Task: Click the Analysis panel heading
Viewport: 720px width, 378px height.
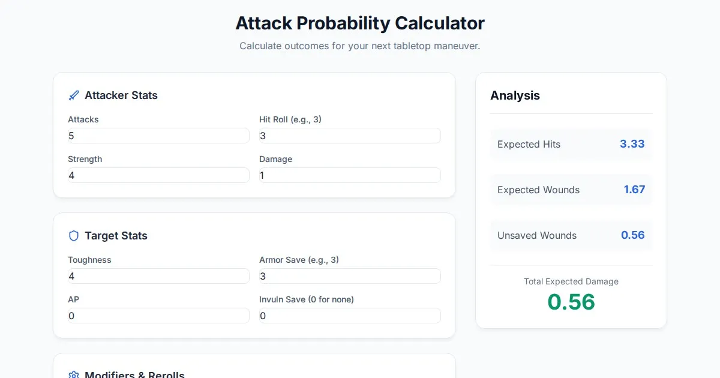Action: pos(515,95)
